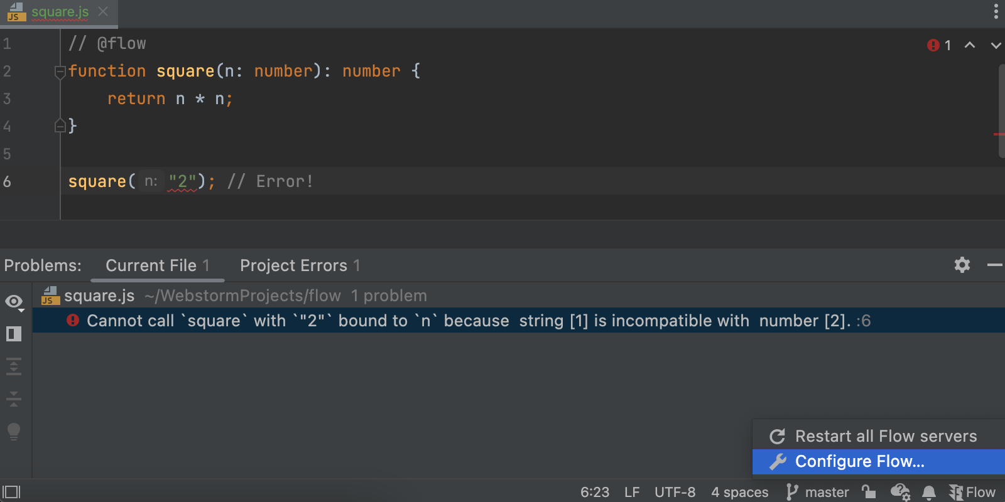Click the red error stripe marker
The image size is (1005, 502).
click(x=999, y=134)
